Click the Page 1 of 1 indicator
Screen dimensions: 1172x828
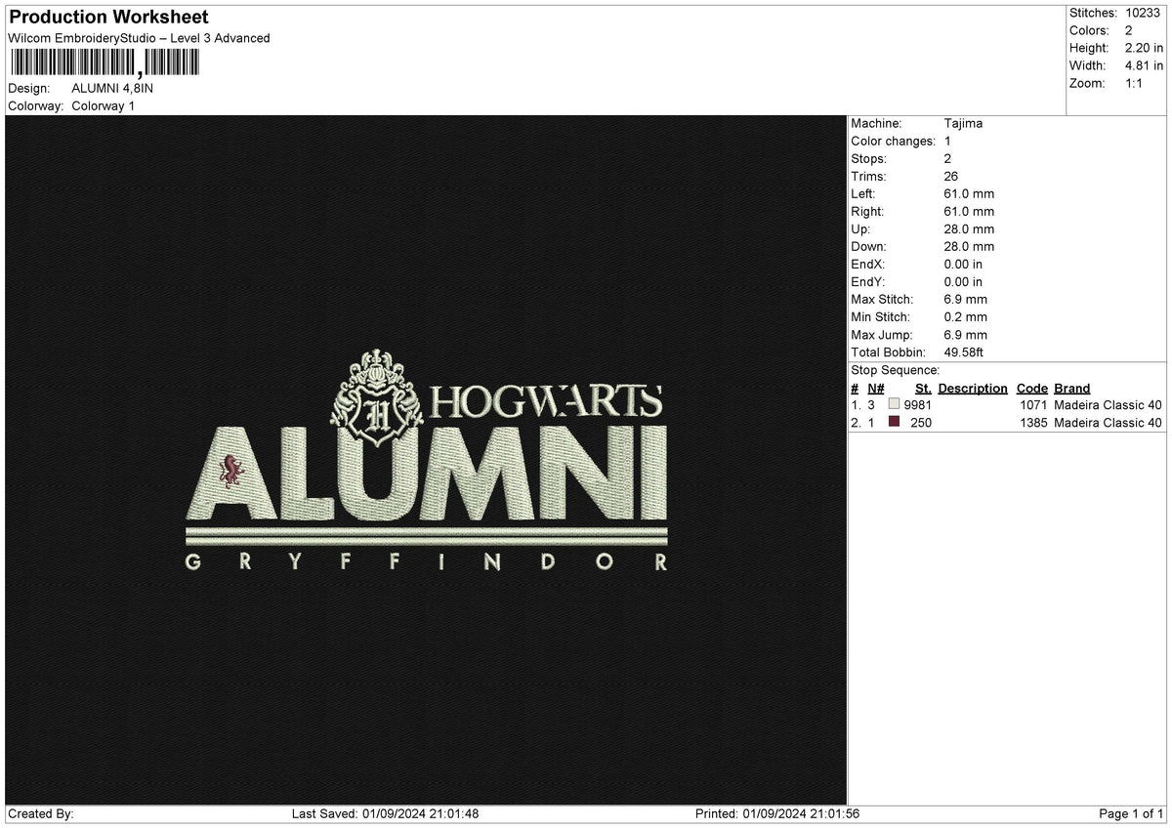1131,813
